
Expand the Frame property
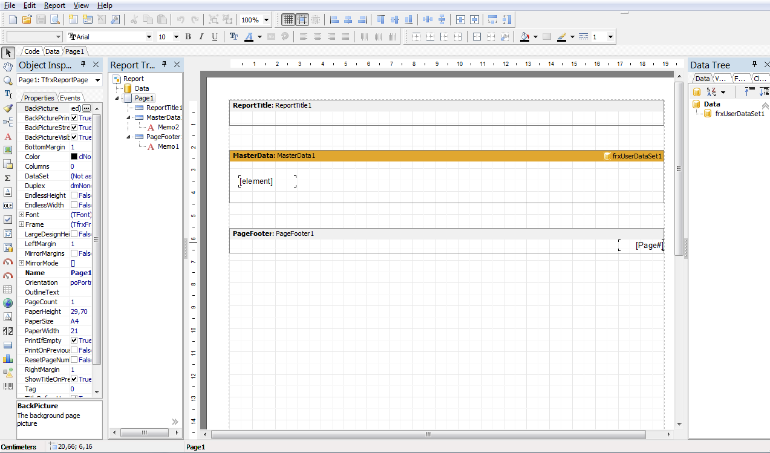tap(22, 224)
